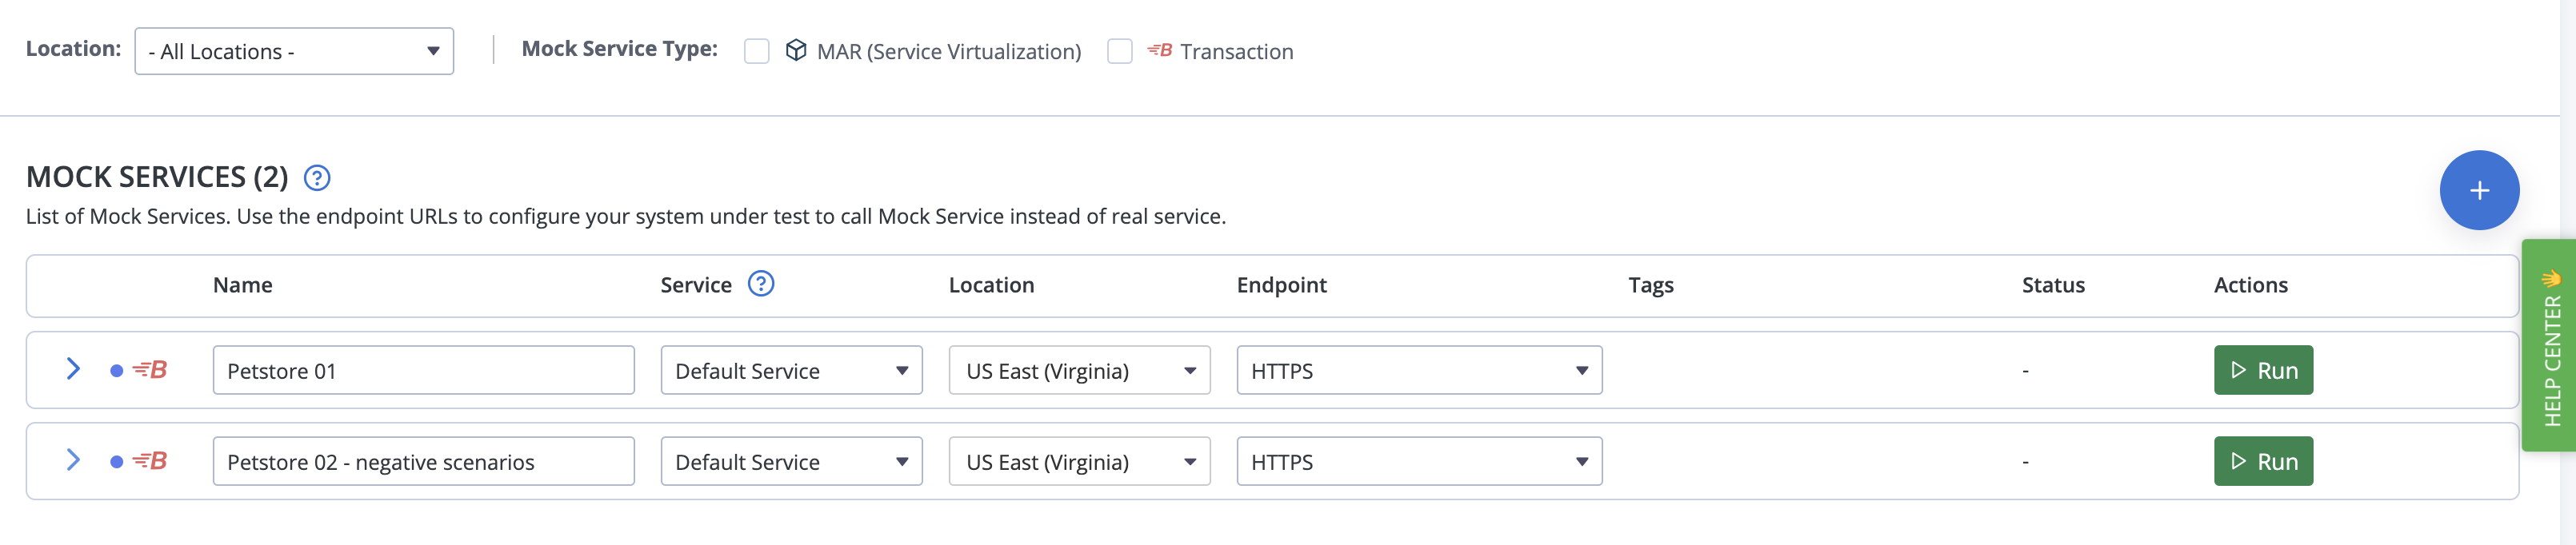Open the Help Center side tab
The image size is (2576, 545).
pos(2551,345)
